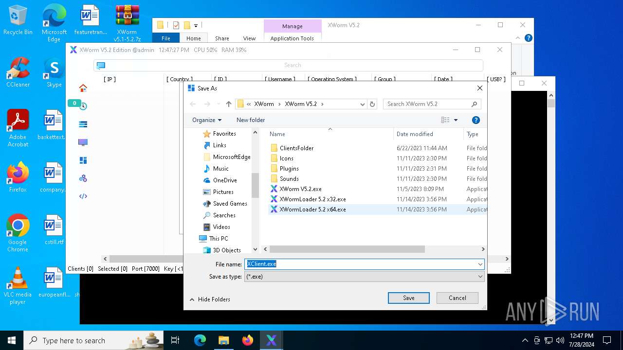Image resolution: width=623 pixels, height=350 pixels.
Task: Open the XWorm home sidebar icon
Action: pos(83,88)
